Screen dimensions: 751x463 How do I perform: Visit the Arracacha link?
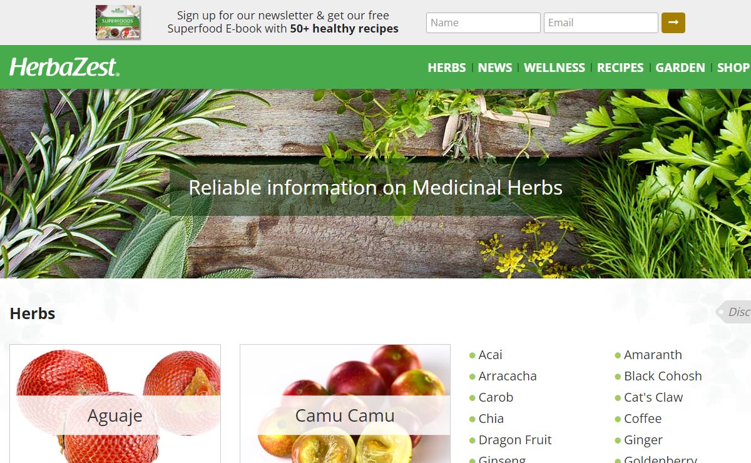click(x=508, y=376)
